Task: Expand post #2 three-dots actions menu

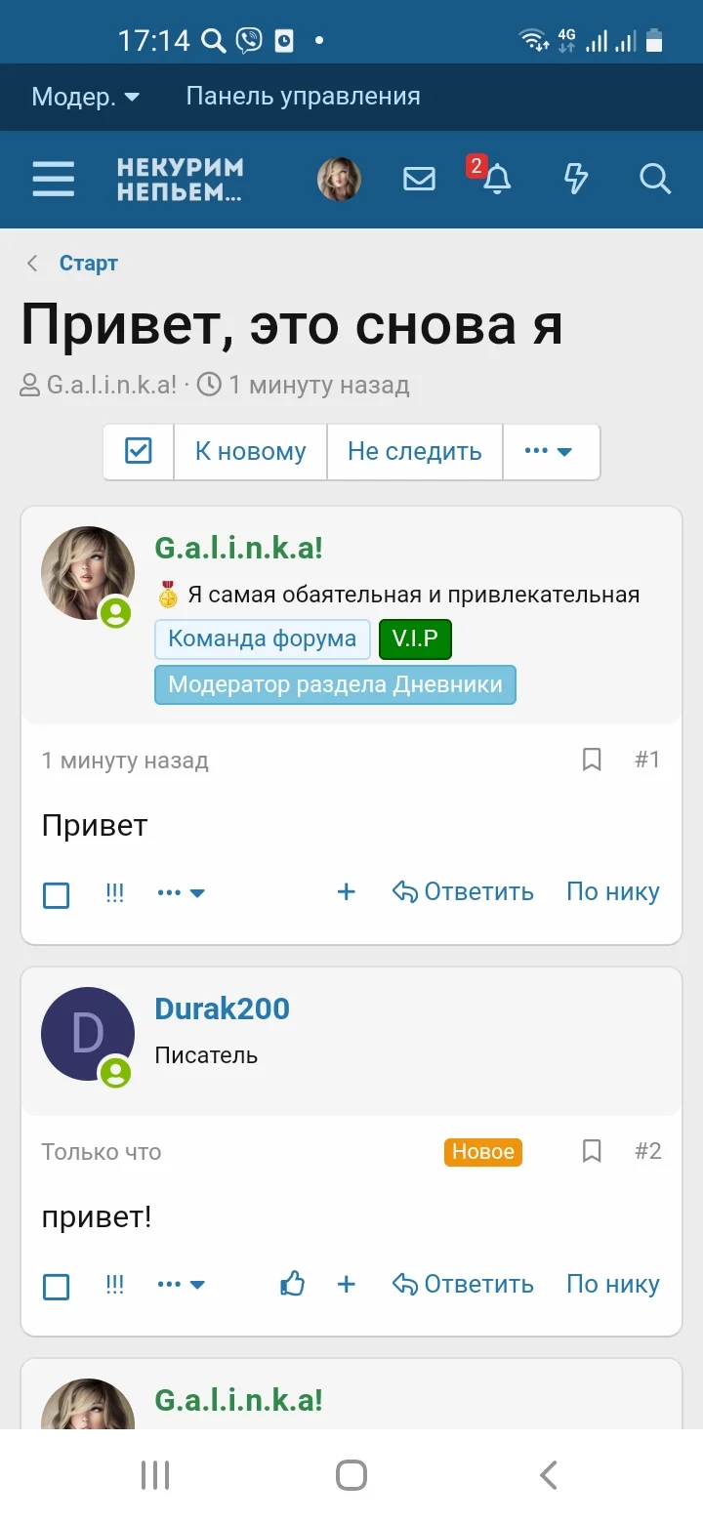Action: click(x=181, y=1285)
